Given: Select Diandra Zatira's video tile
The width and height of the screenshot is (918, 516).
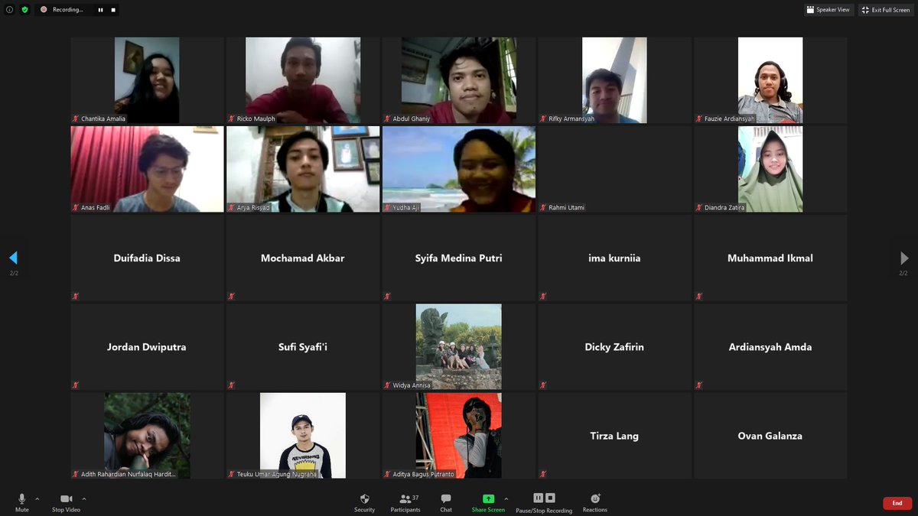Looking at the screenshot, I should tap(770, 169).
